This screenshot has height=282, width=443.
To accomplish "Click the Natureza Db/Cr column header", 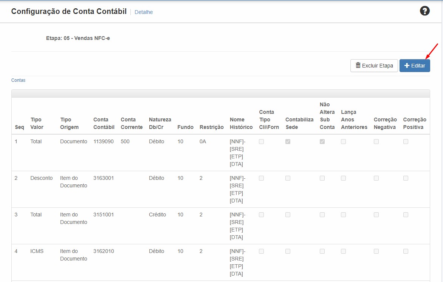I will [x=160, y=123].
